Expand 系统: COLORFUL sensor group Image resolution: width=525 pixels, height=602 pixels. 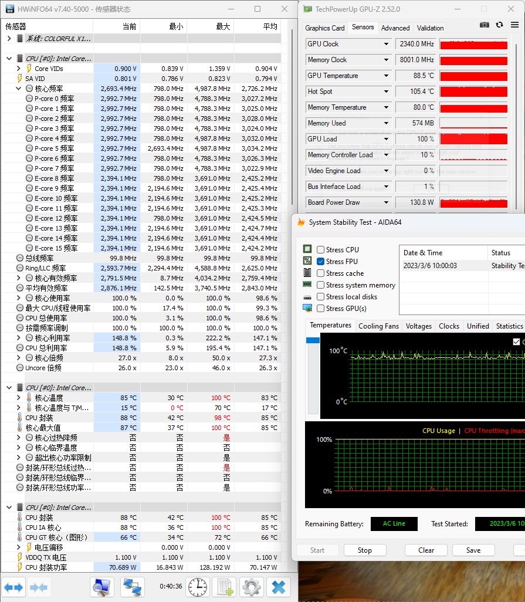9,38
